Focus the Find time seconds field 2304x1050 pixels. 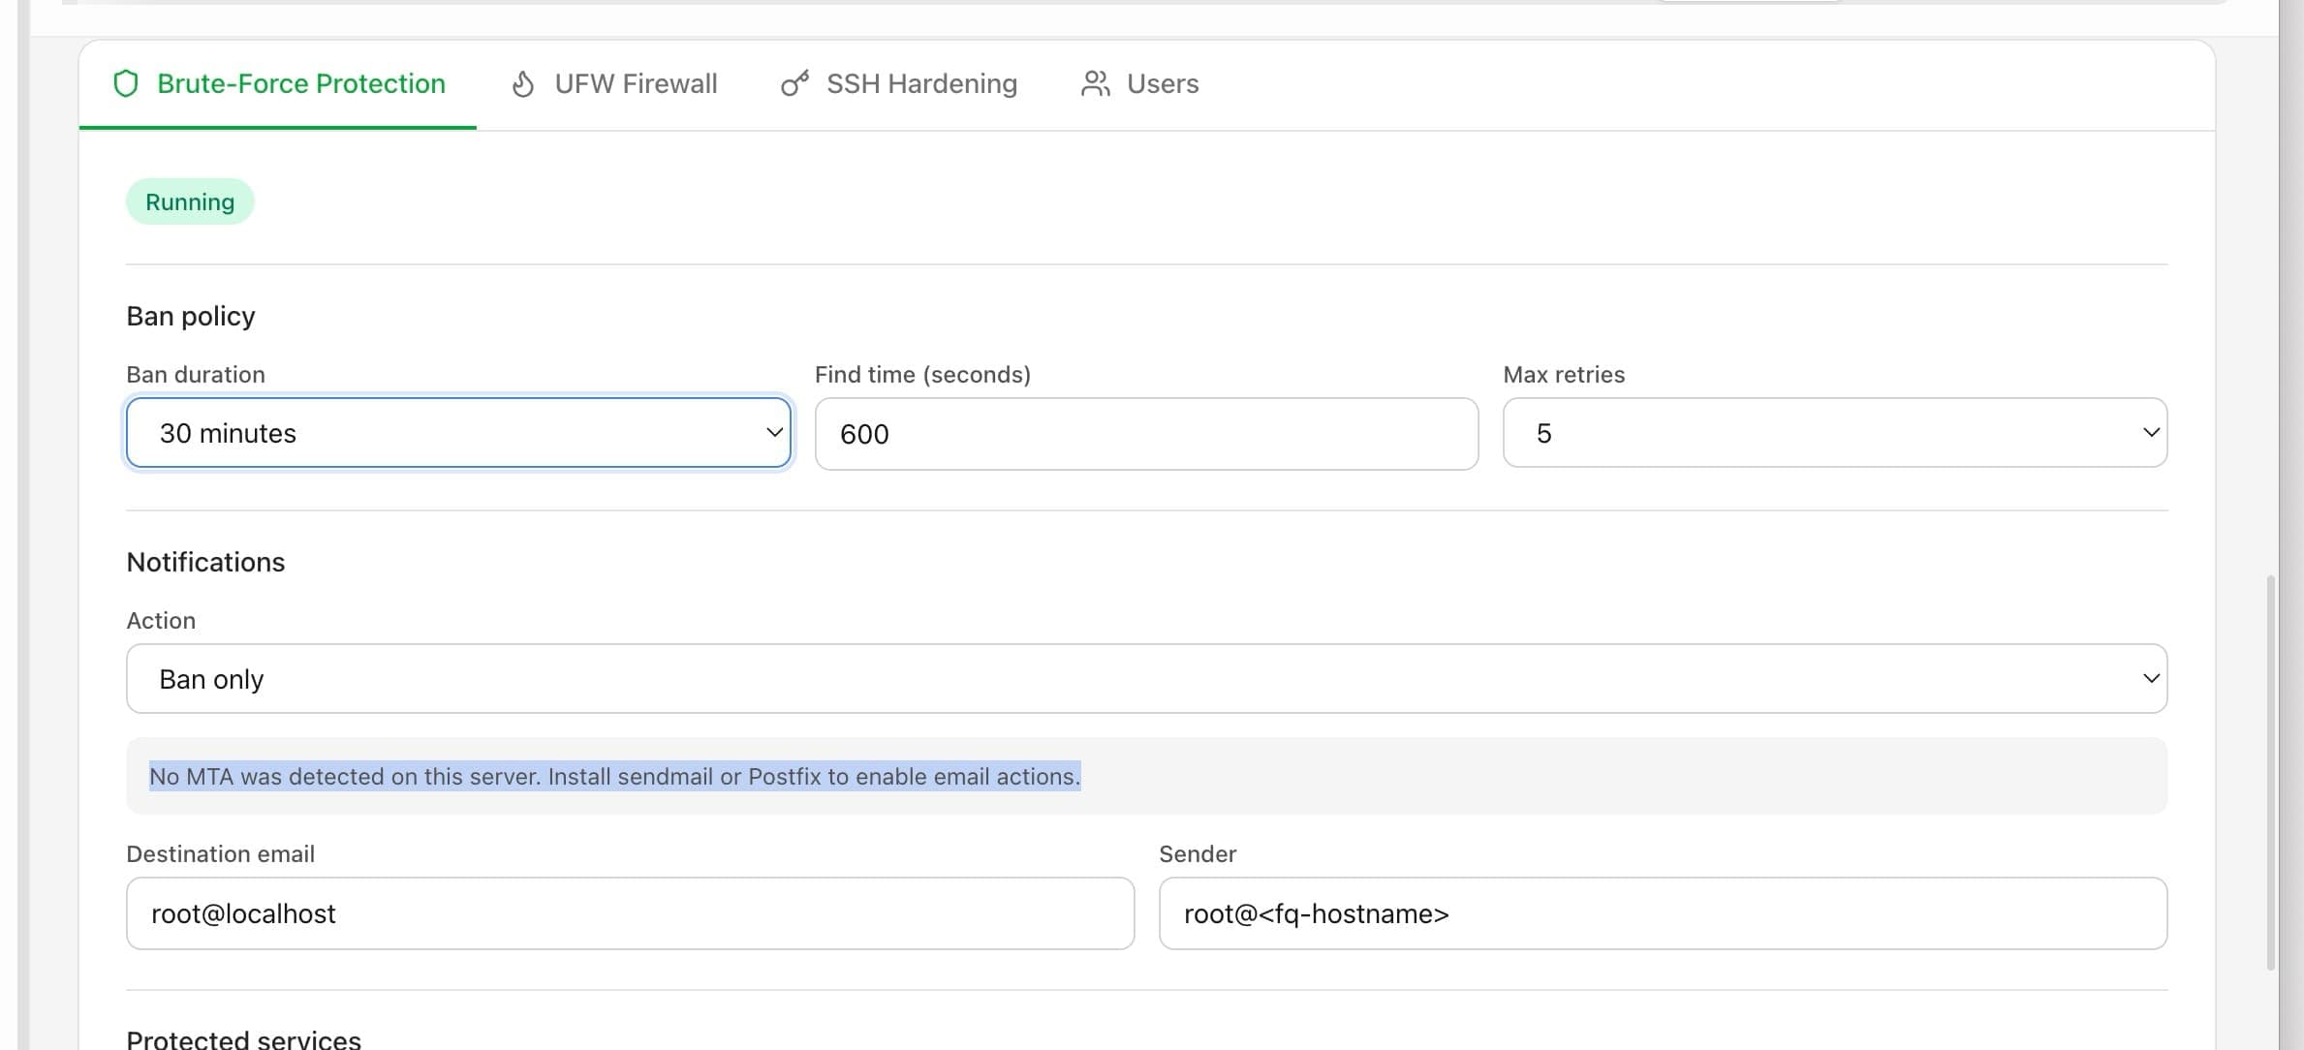coord(1146,434)
